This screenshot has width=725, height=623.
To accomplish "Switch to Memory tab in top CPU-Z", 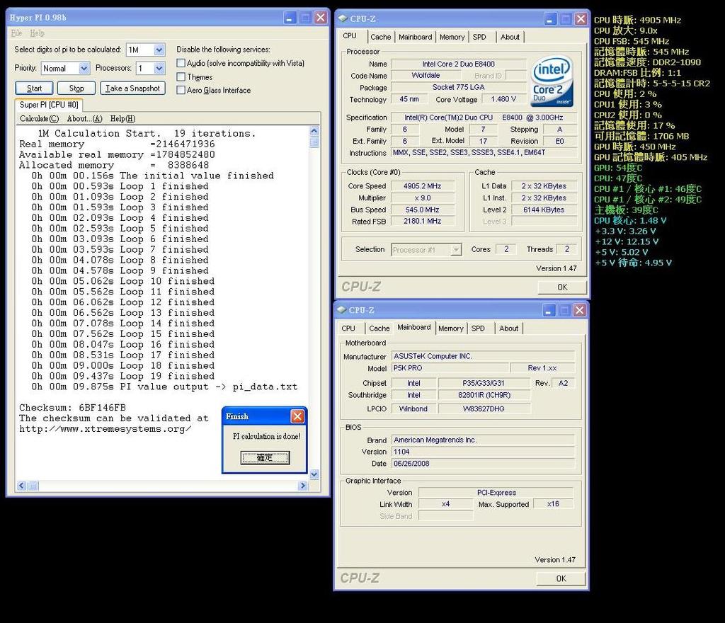I will point(452,37).
